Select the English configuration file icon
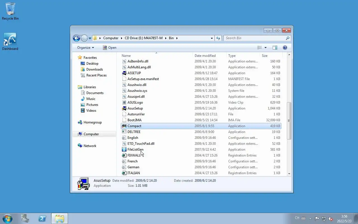The width and height of the screenshot is (358, 224). [124, 138]
